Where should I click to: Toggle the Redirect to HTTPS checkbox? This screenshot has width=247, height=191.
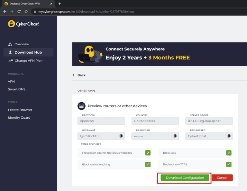[229, 164]
